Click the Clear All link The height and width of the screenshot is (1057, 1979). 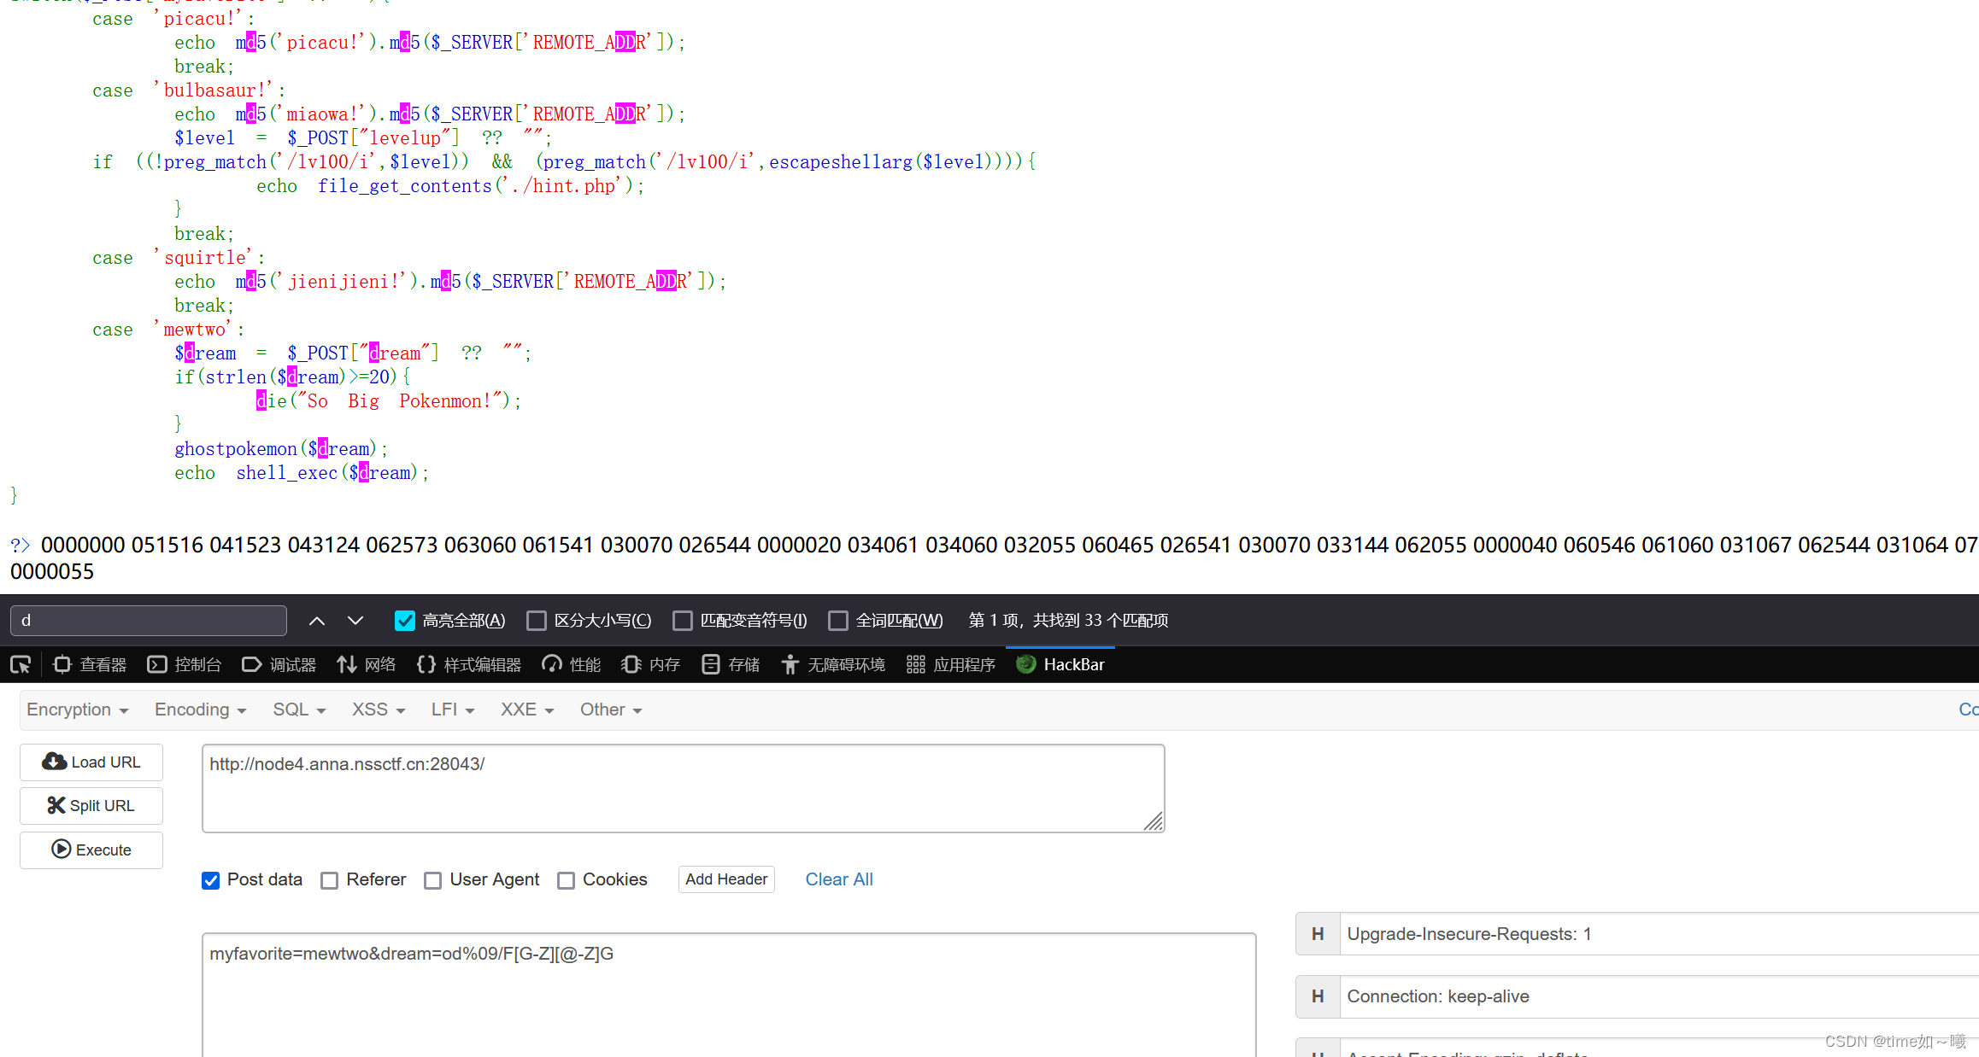click(x=839, y=879)
